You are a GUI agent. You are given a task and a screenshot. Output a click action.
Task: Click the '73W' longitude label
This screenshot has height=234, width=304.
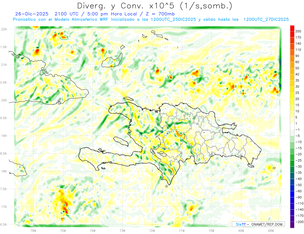(122, 230)
